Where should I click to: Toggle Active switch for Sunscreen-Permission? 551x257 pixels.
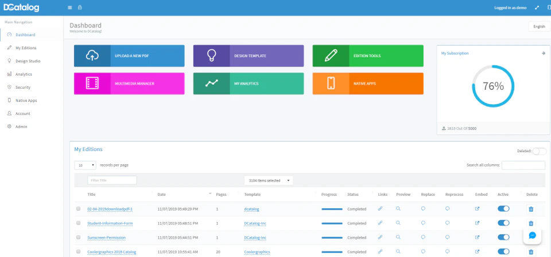pyautogui.click(x=503, y=238)
